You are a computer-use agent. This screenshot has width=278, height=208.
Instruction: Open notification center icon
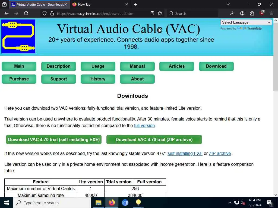coord(269,203)
